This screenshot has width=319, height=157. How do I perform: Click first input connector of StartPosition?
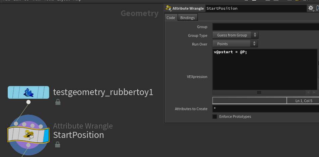(x=16, y=124)
